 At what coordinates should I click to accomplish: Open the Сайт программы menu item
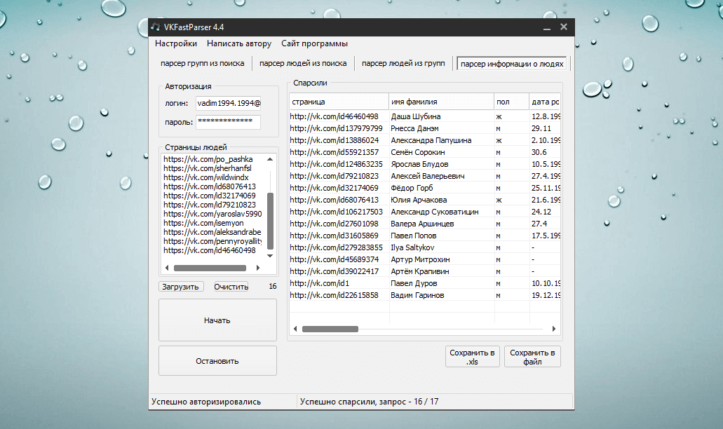[x=314, y=43]
